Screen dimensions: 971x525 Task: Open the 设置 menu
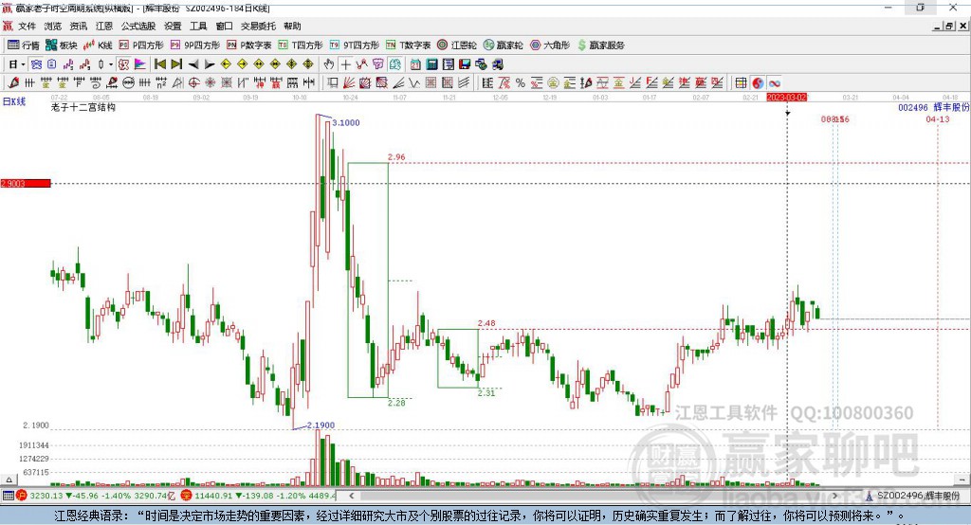pos(173,26)
